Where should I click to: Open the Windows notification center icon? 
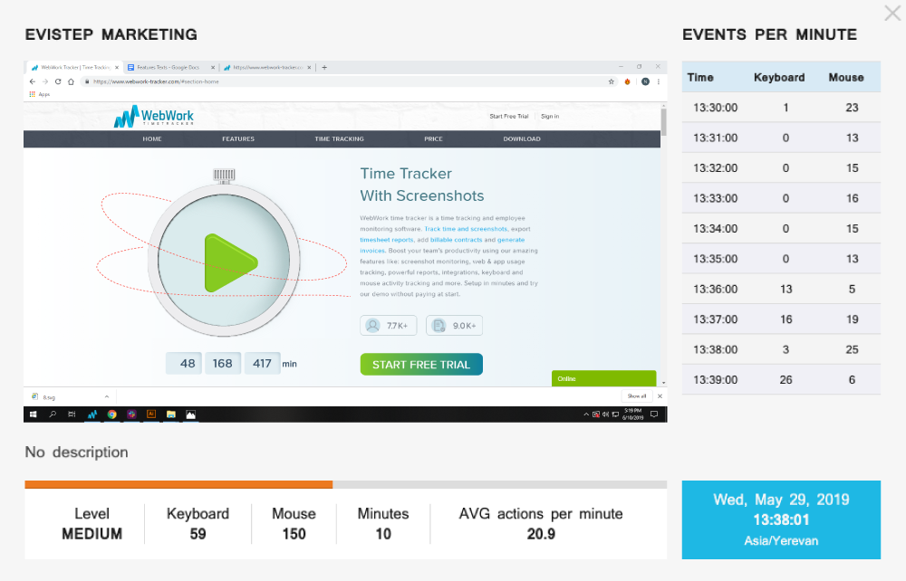click(x=654, y=414)
